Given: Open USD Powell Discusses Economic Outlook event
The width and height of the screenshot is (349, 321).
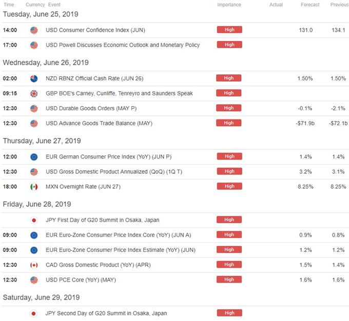Looking at the screenshot, I should [123, 45].
